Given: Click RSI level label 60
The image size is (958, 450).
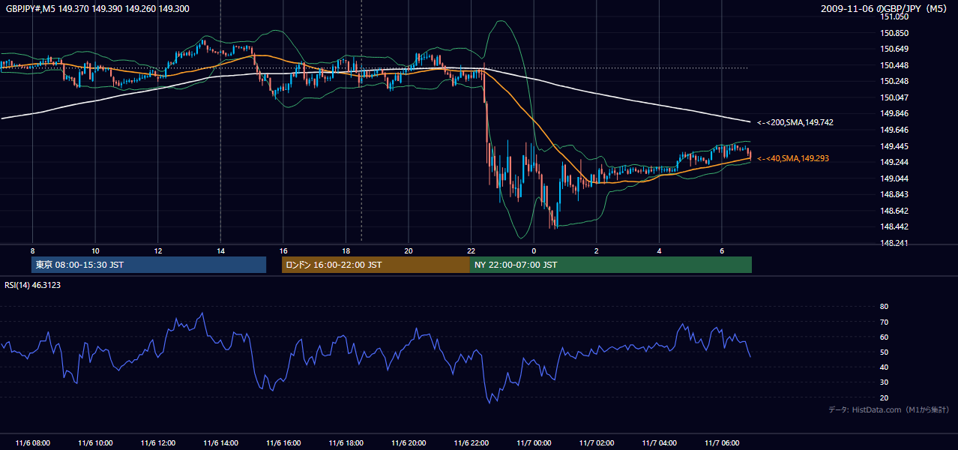Looking at the screenshot, I should [884, 337].
